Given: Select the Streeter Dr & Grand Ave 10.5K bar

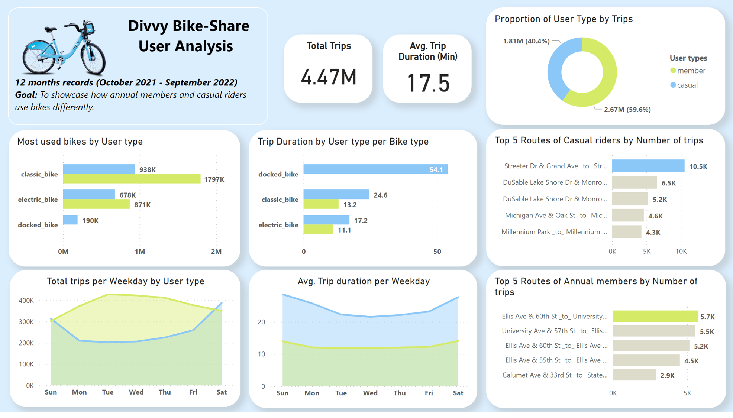Looking at the screenshot, I should [648, 166].
